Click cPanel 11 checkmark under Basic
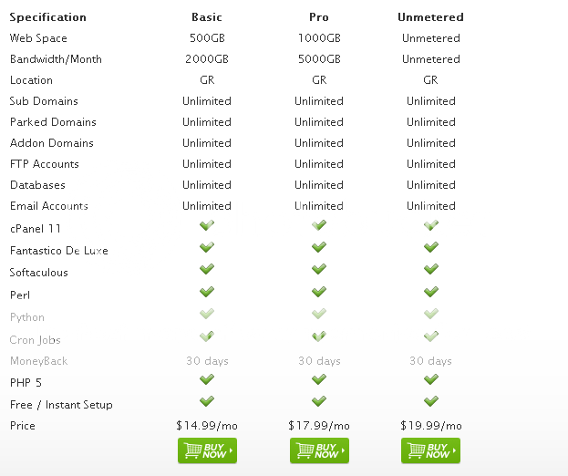This screenshot has height=476, width=568. coord(207,226)
